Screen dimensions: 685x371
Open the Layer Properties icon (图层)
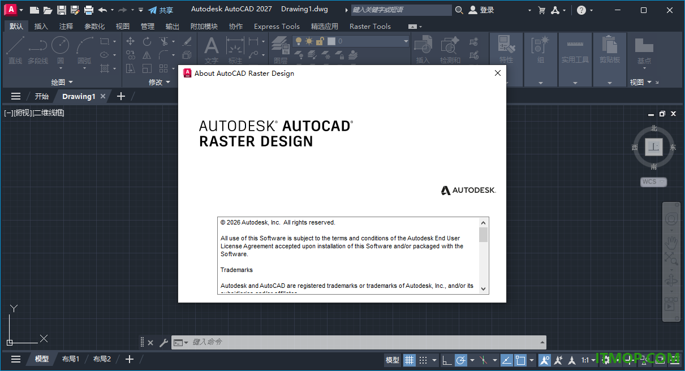click(280, 45)
